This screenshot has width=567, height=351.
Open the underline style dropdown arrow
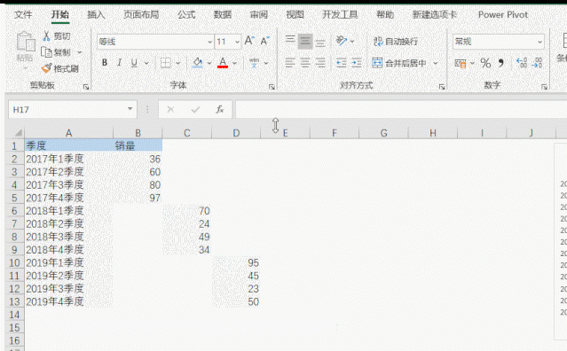[146, 63]
